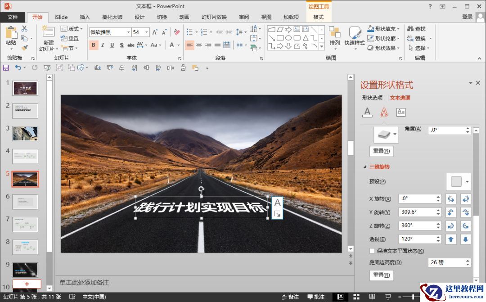Open the font size dropdown showing 54
The width and height of the screenshot is (486, 302).
[x=147, y=32]
